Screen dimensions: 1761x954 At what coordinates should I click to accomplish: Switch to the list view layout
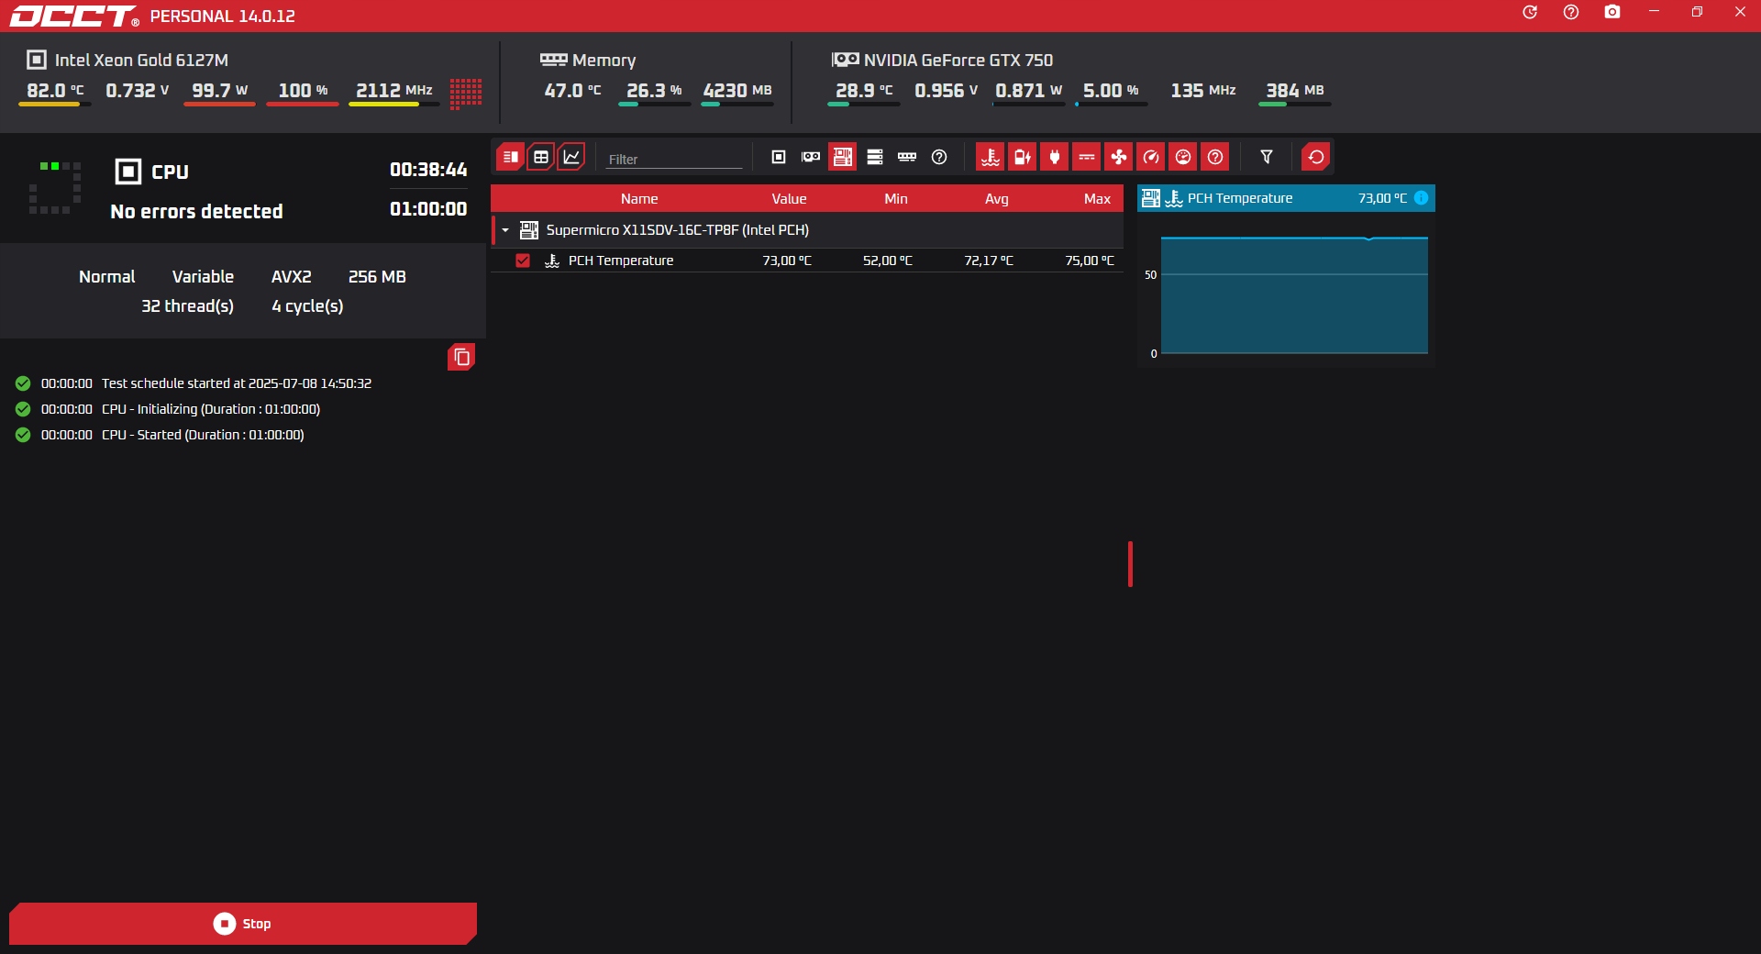[510, 157]
